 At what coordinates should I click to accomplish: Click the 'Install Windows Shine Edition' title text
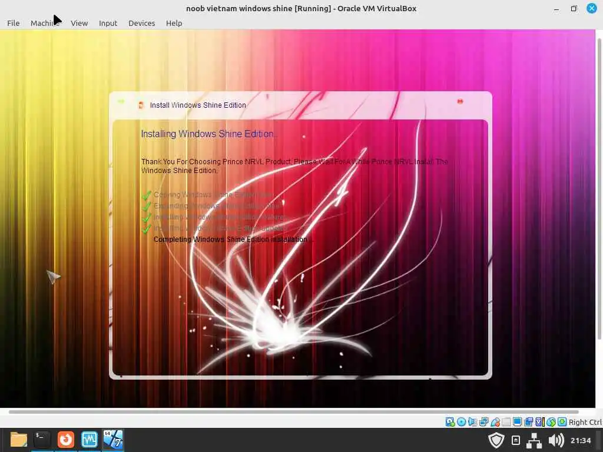198,105
